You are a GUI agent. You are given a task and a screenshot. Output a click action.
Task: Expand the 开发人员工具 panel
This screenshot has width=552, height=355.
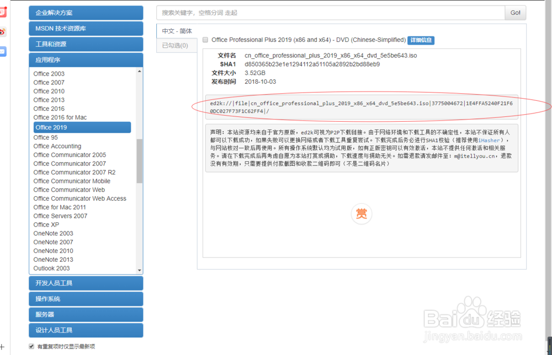coord(86,283)
